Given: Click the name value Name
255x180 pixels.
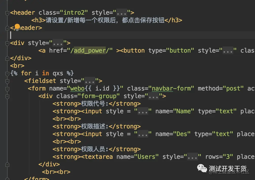Looking at the screenshot, I should point(183,111).
